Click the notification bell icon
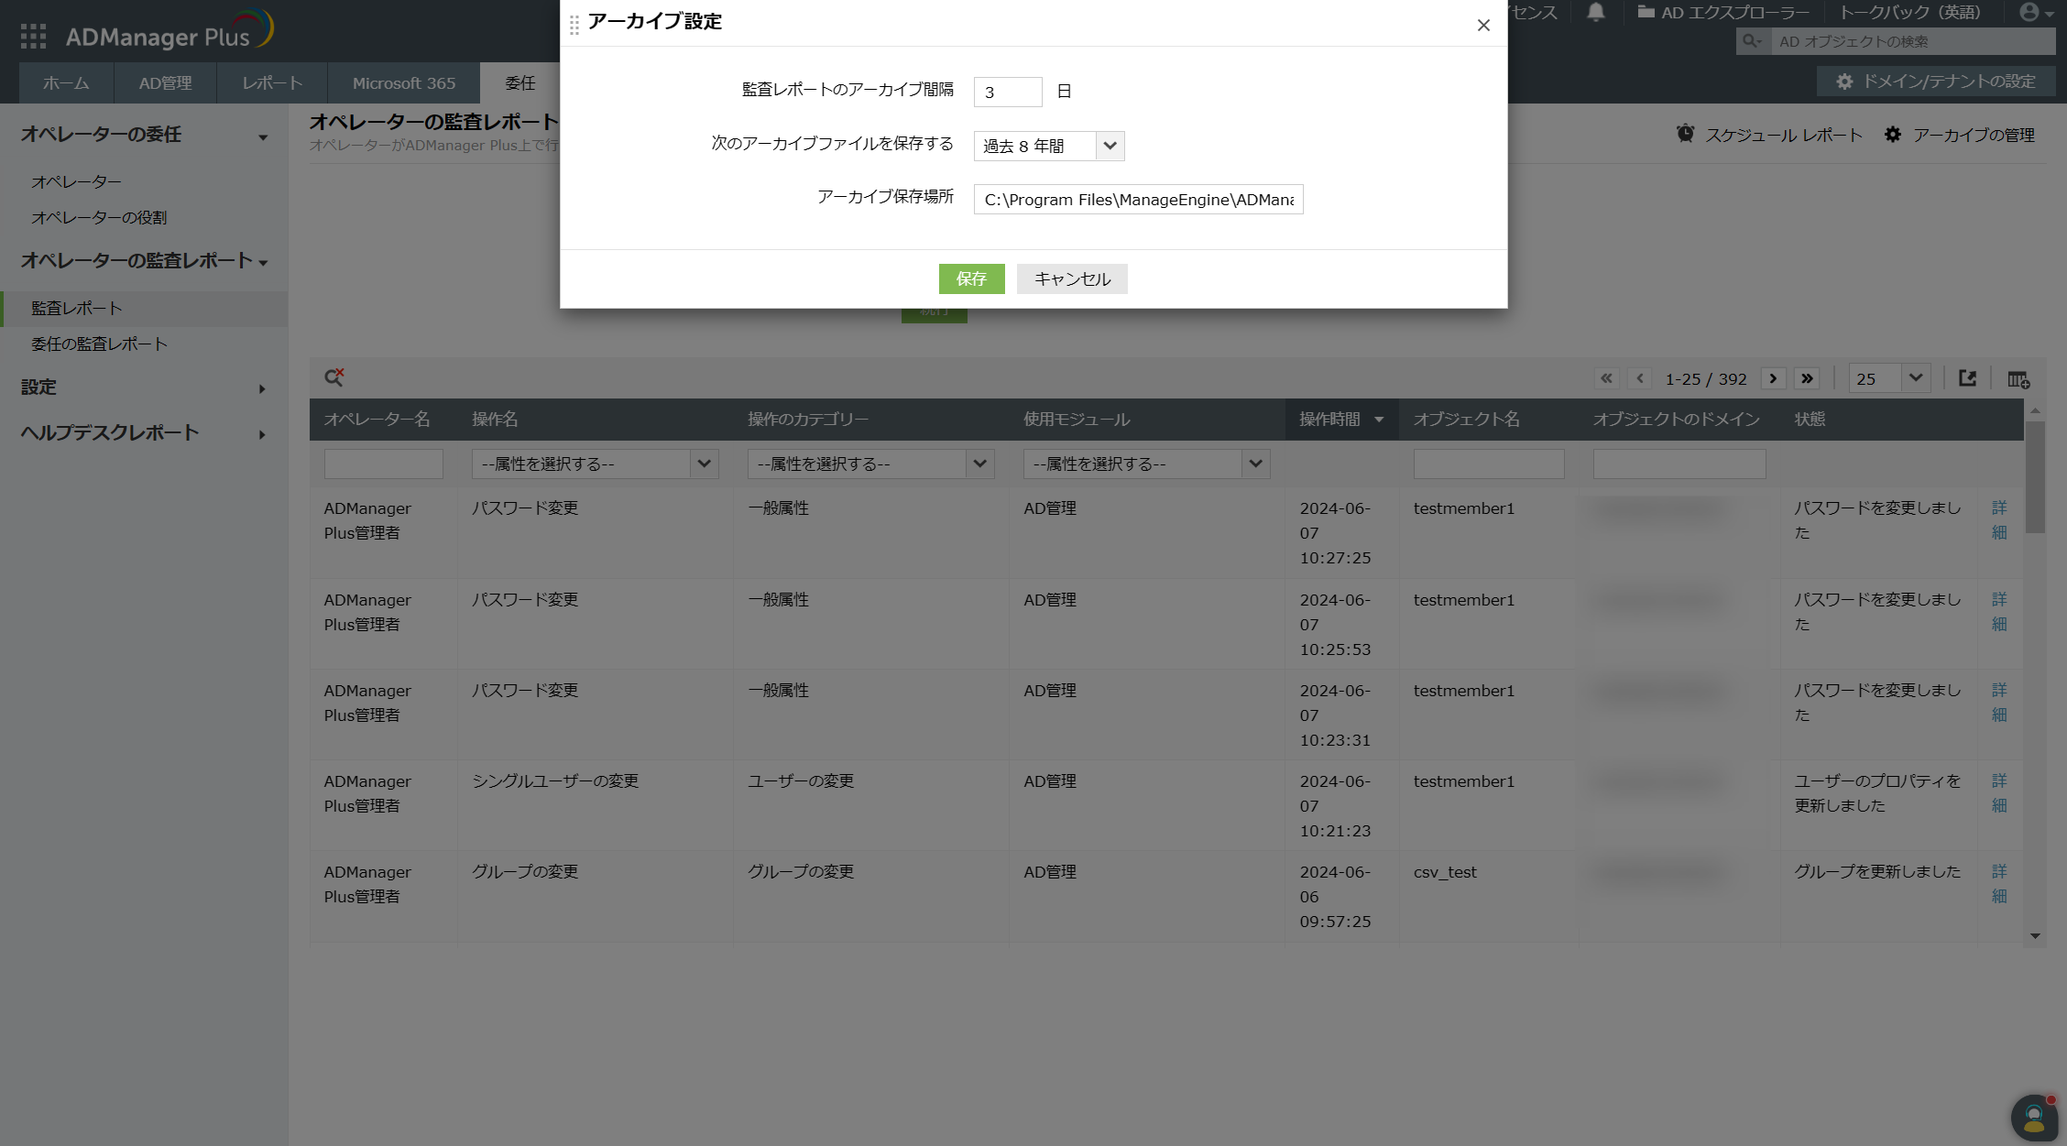 pyautogui.click(x=1595, y=12)
